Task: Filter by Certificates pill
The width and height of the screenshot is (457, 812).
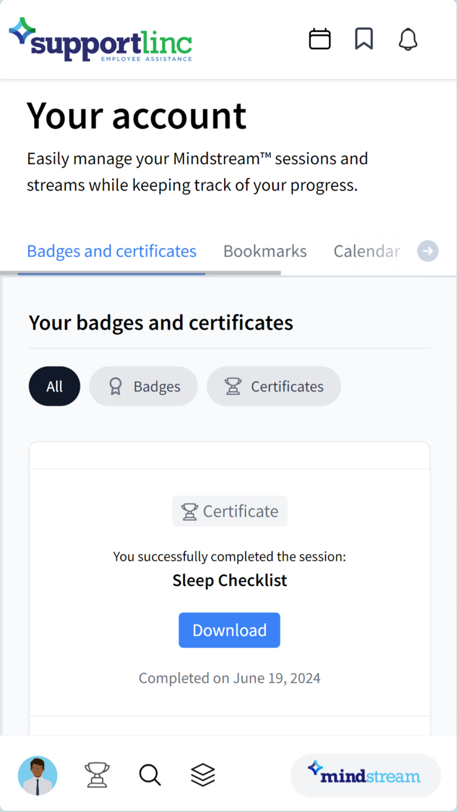Action: tap(274, 386)
